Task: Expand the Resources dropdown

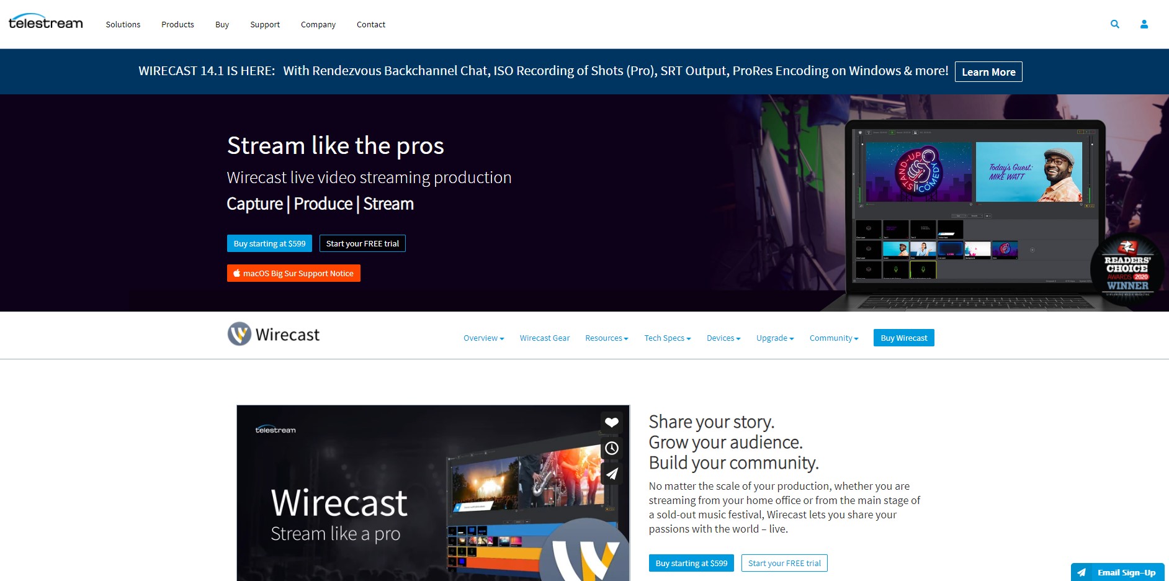Action: [607, 338]
